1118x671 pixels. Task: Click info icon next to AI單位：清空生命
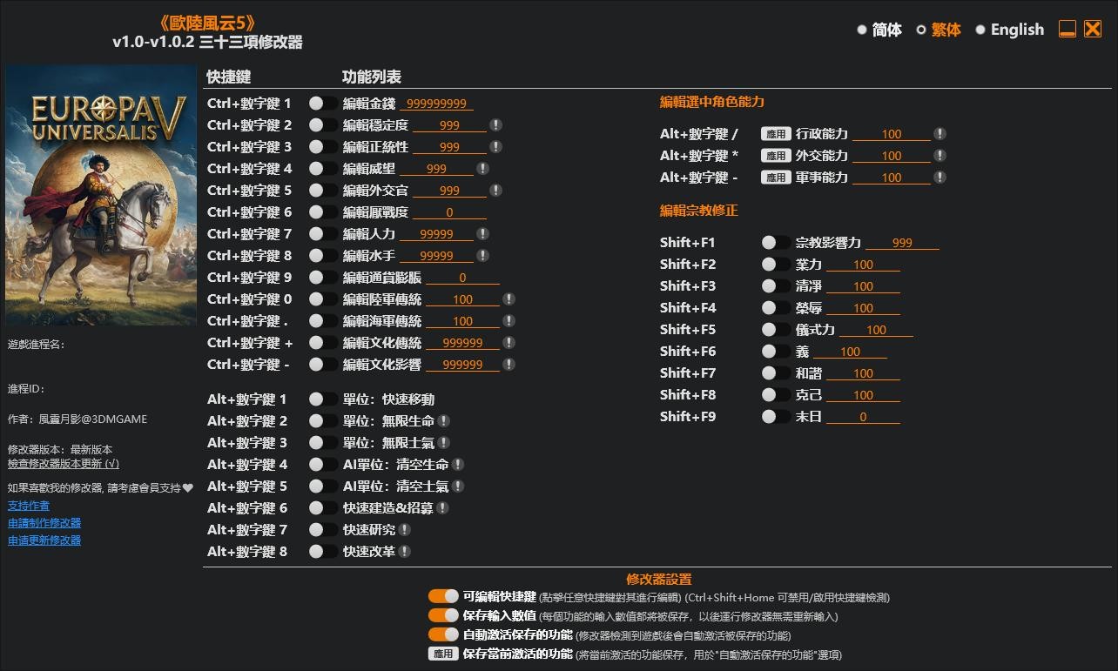click(457, 465)
